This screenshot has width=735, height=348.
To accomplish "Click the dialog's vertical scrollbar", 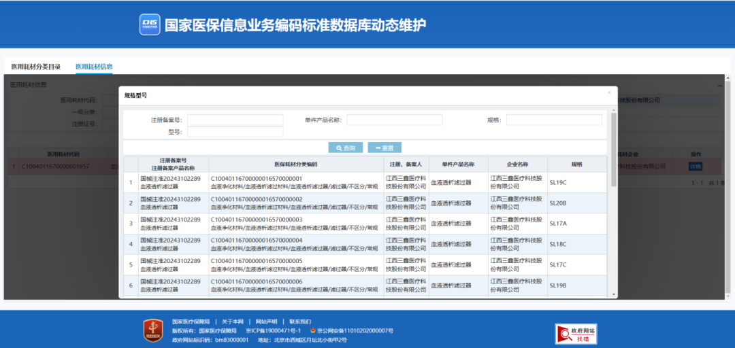I will tap(614, 150).
